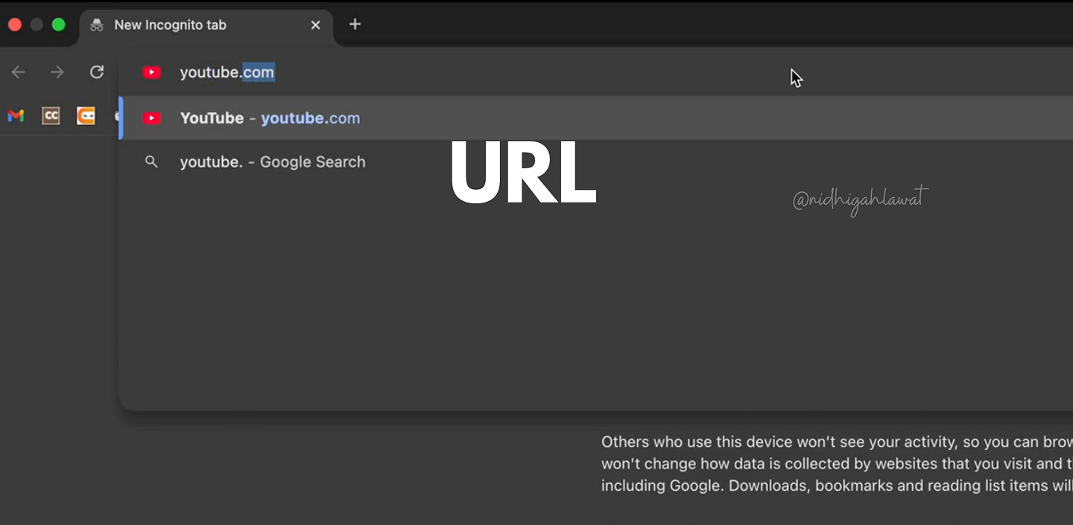The width and height of the screenshot is (1073, 525).
Task: Click the green maximize traffic light button
Action: coord(58,24)
